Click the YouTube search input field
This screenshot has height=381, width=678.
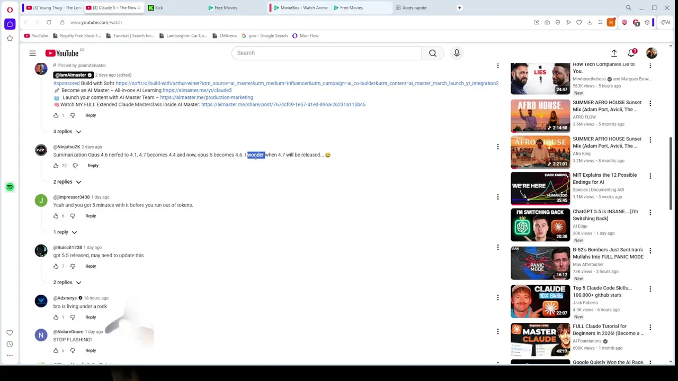[326, 53]
